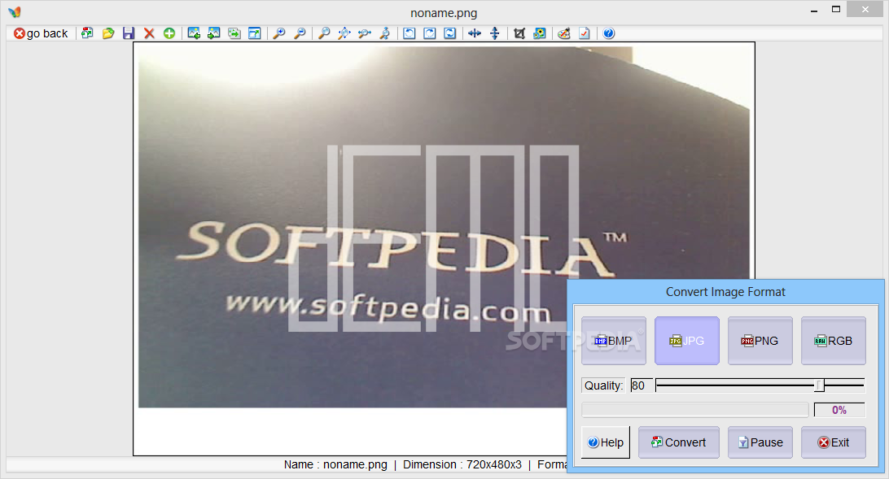Viewport: 889px width, 479px height.
Task: Select BMP output format
Action: 614,341
